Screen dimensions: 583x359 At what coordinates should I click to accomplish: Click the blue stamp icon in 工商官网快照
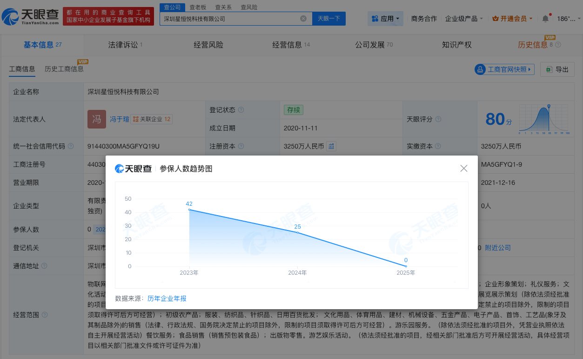pyautogui.click(x=480, y=69)
